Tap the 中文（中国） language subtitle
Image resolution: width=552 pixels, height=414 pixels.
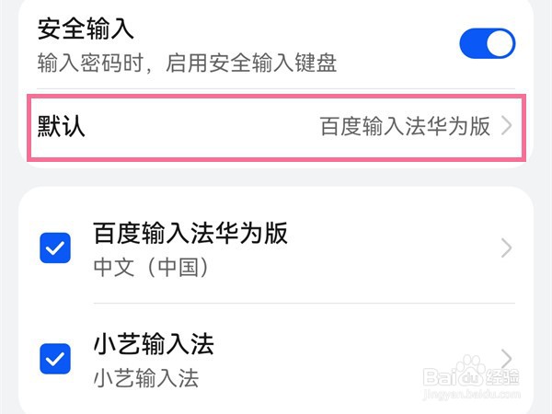[152, 268]
